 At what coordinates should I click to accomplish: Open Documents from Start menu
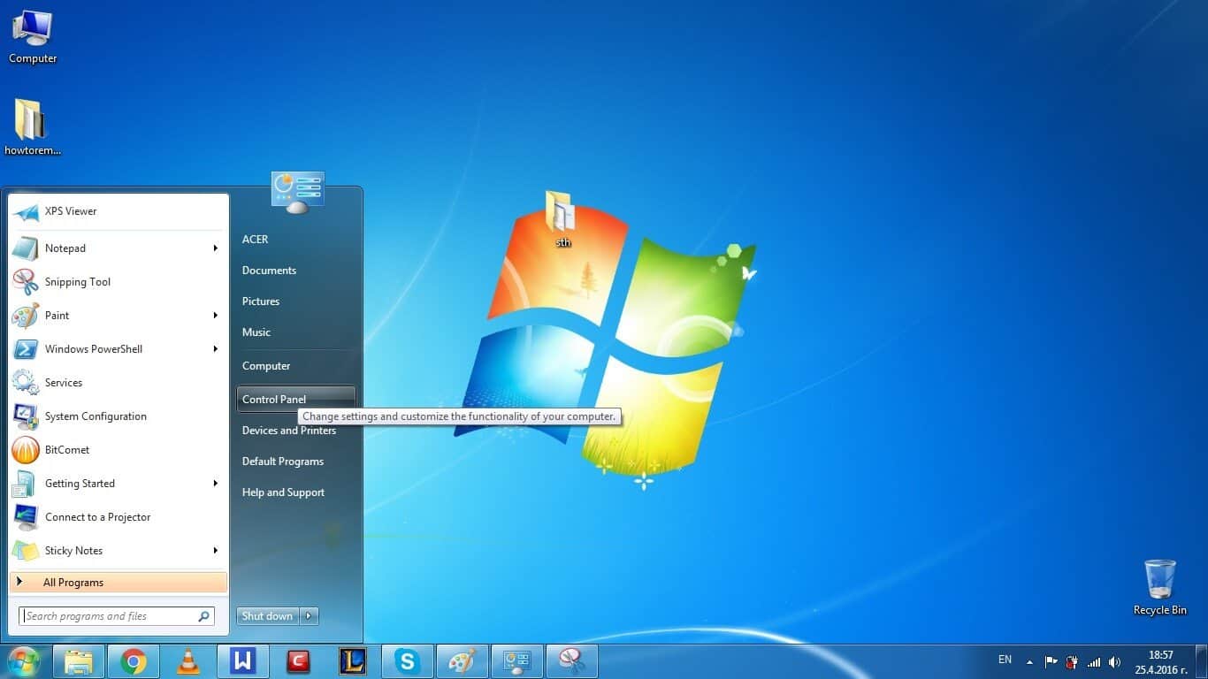pyautogui.click(x=269, y=271)
